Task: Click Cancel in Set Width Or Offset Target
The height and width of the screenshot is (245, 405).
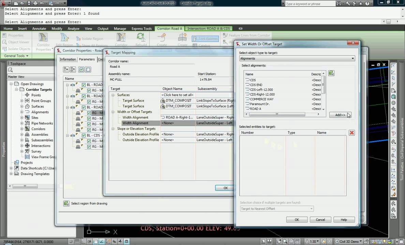Action: coord(320,220)
